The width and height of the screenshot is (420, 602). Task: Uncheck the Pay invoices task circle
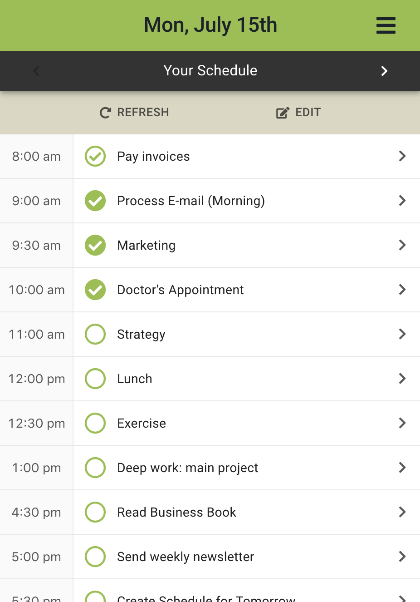95,156
